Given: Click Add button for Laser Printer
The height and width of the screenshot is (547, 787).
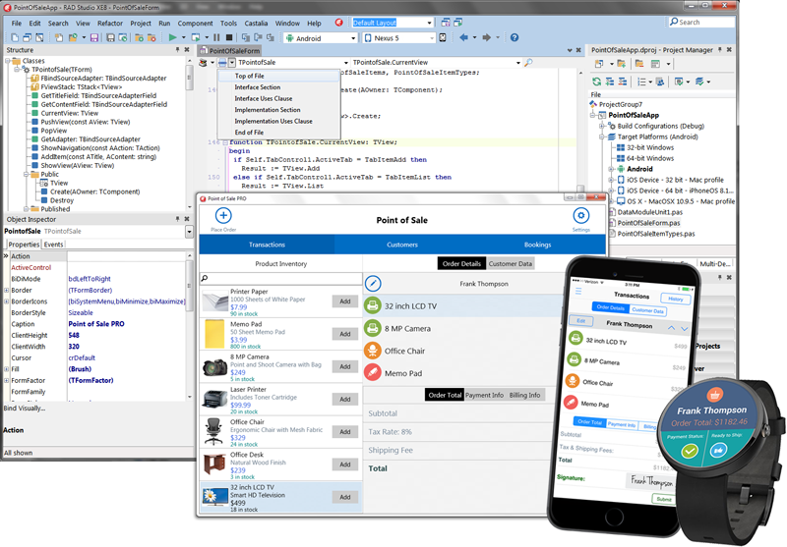Looking at the screenshot, I should tap(345, 399).
